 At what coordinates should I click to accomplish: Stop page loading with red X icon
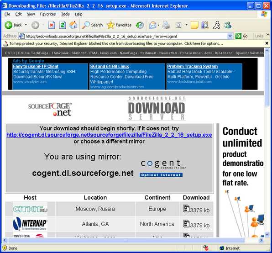pyautogui.click(x=52, y=25)
